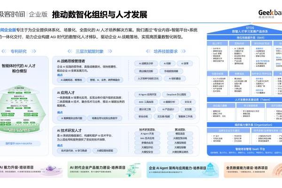Click the 算法团队 column label
Image resolution: width=282 pixels, height=188 pixels.
coord(180,130)
